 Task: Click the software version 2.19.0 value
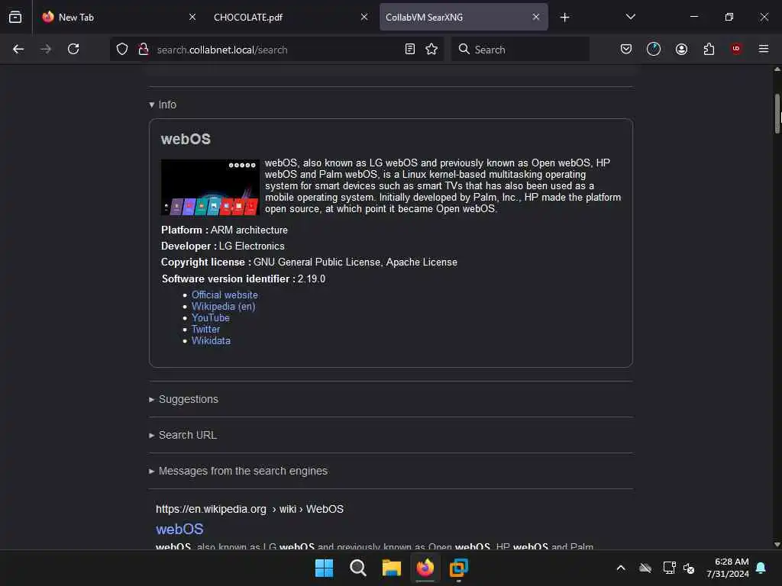click(x=312, y=279)
